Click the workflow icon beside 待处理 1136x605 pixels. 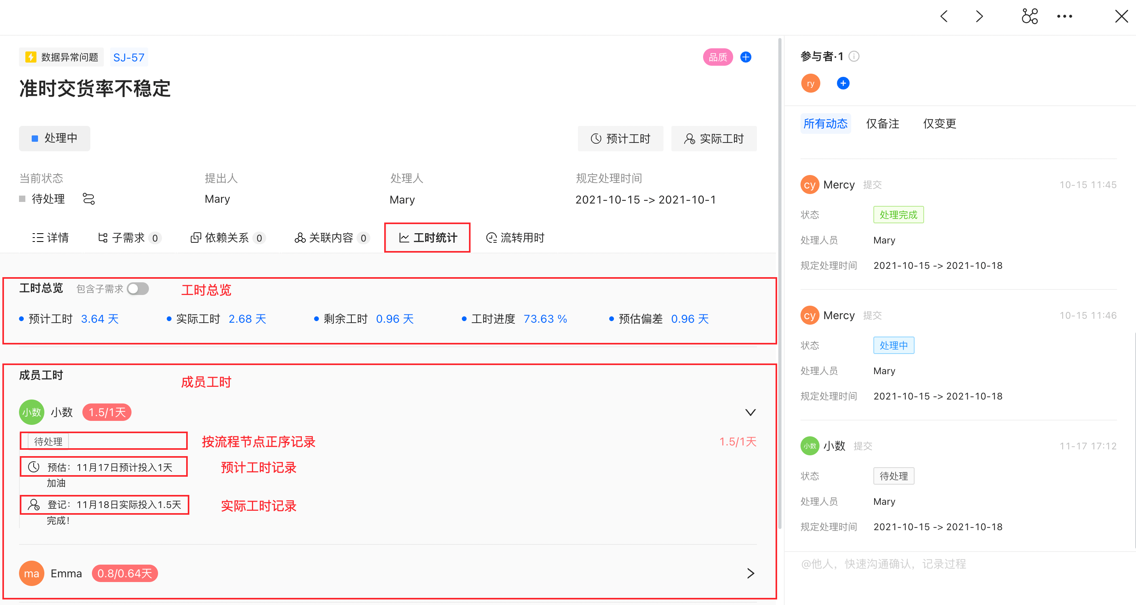tap(89, 199)
